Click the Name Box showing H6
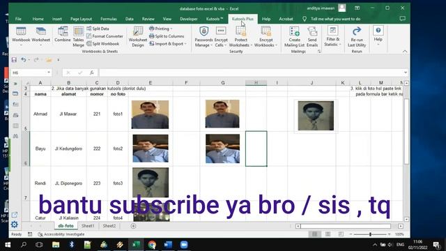Screen dimensions: 446x251 pyautogui.click(x=29, y=73)
